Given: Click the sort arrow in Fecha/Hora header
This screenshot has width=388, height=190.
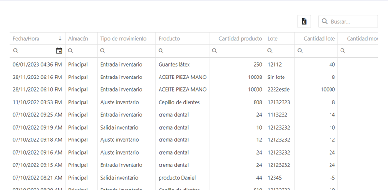Looking at the screenshot, I should pos(60,39).
